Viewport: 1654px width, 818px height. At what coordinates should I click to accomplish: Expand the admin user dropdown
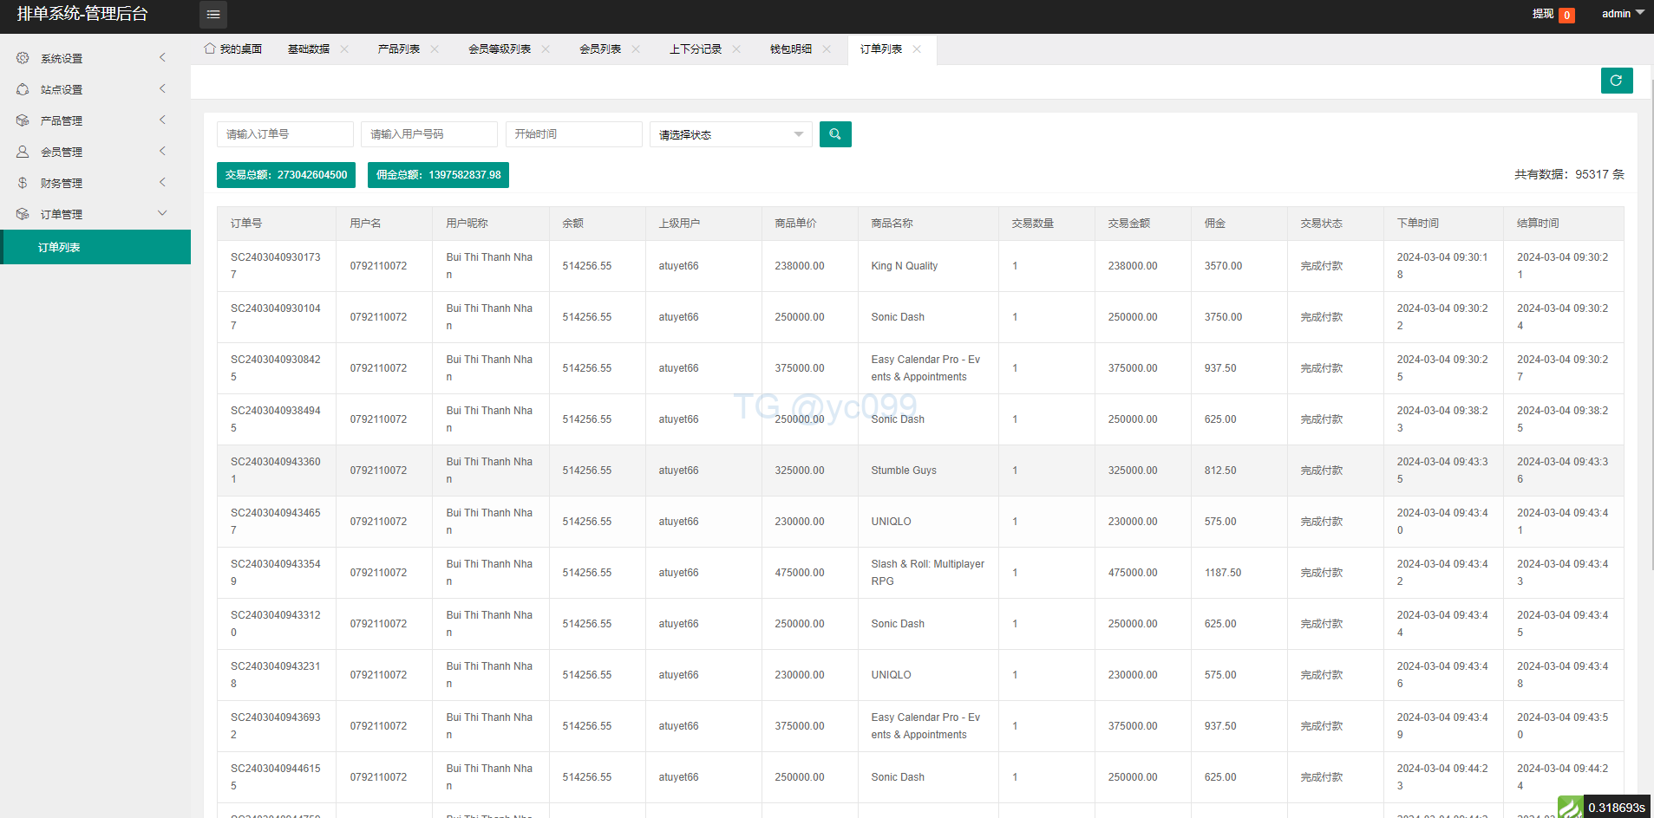[x=1622, y=14]
